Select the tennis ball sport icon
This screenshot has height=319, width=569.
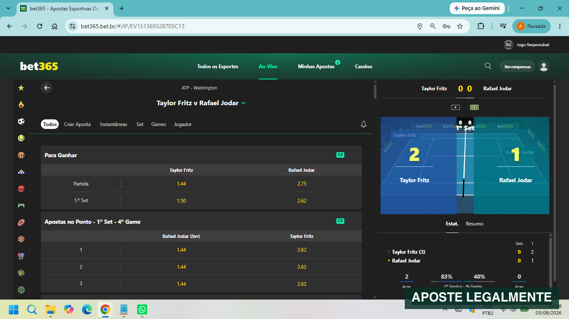[x=21, y=138]
